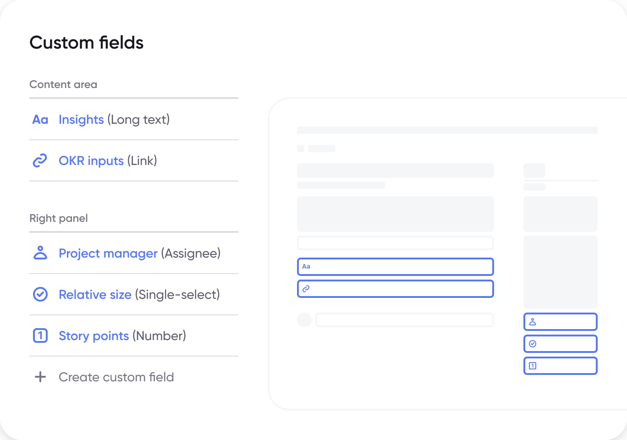This screenshot has height=440, width=627.
Task: Click the plus icon to create a field
Action: pyautogui.click(x=40, y=377)
